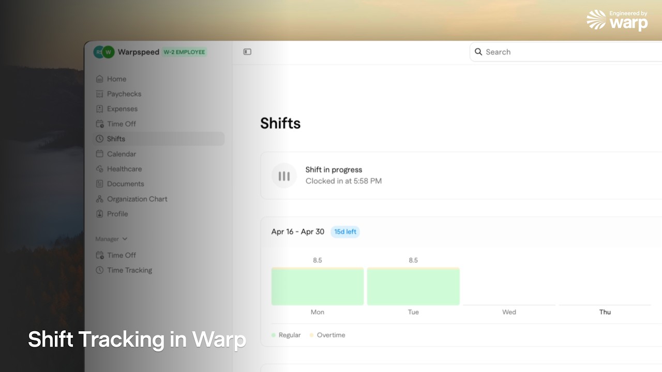Screen dimensions: 662x372
Task: Focus the Search input field
Action: (566, 52)
